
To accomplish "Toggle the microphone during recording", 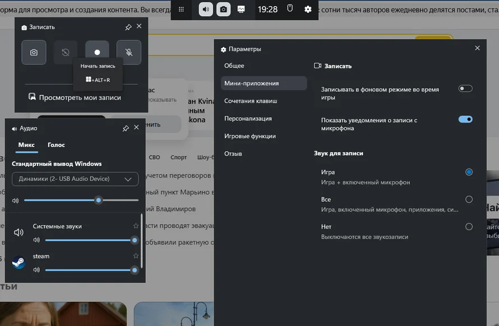I will pos(129,52).
